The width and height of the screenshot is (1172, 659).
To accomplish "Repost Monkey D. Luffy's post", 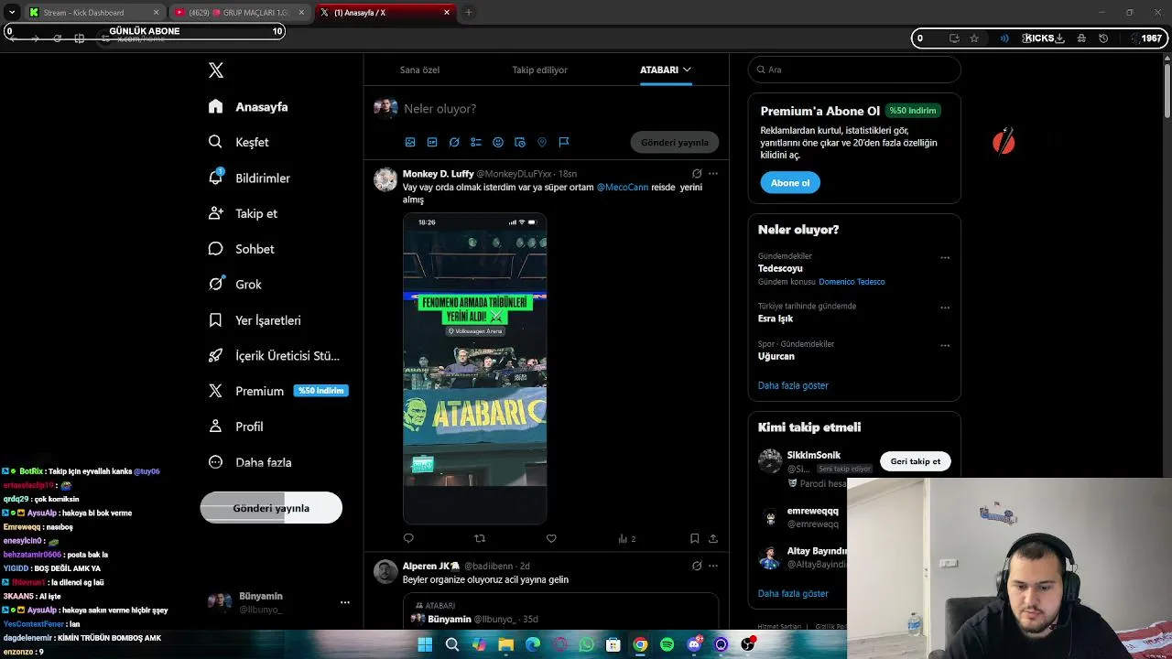I will tap(480, 538).
